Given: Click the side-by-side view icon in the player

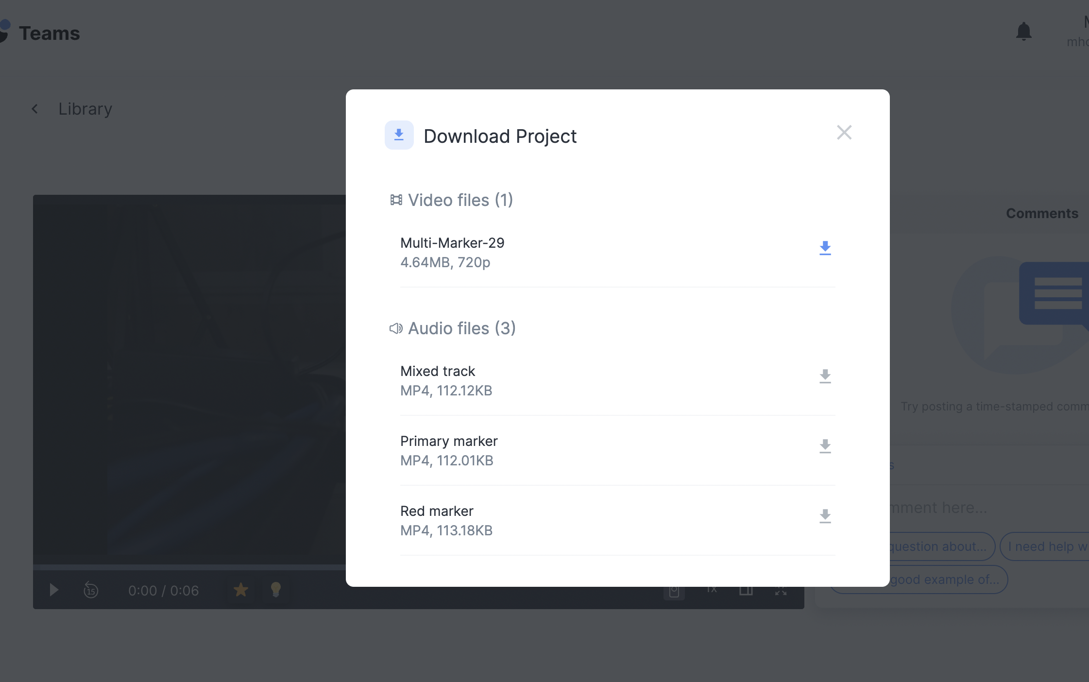Looking at the screenshot, I should point(746,591).
